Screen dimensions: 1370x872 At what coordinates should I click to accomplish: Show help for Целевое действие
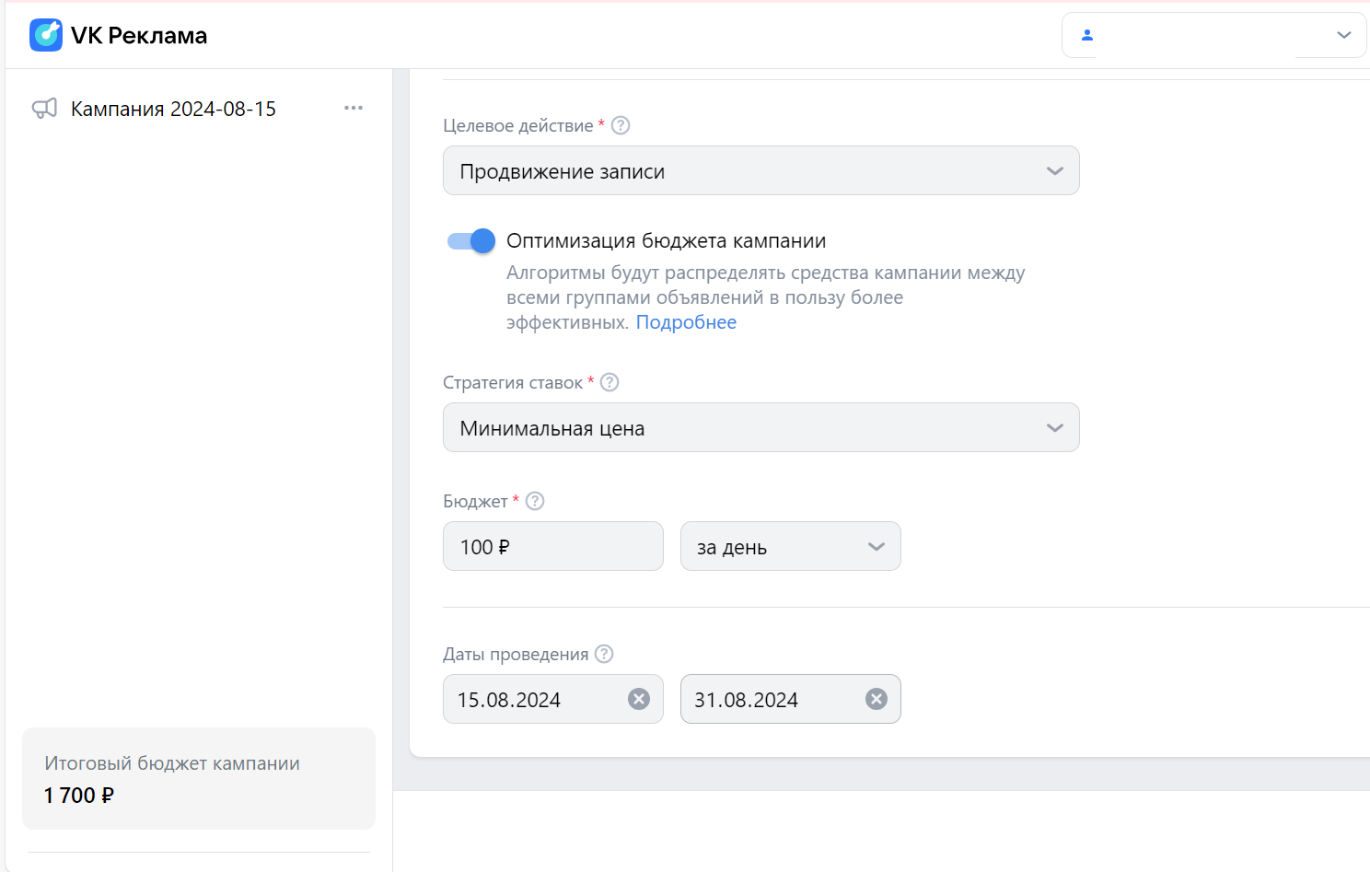click(621, 125)
